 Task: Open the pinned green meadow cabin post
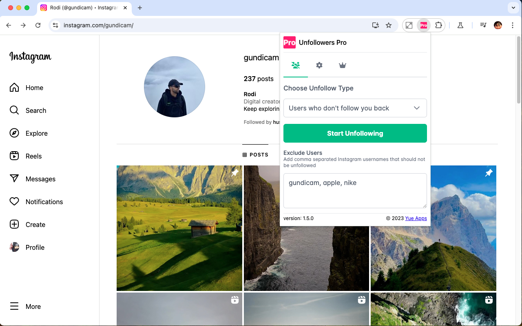click(x=179, y=228)
